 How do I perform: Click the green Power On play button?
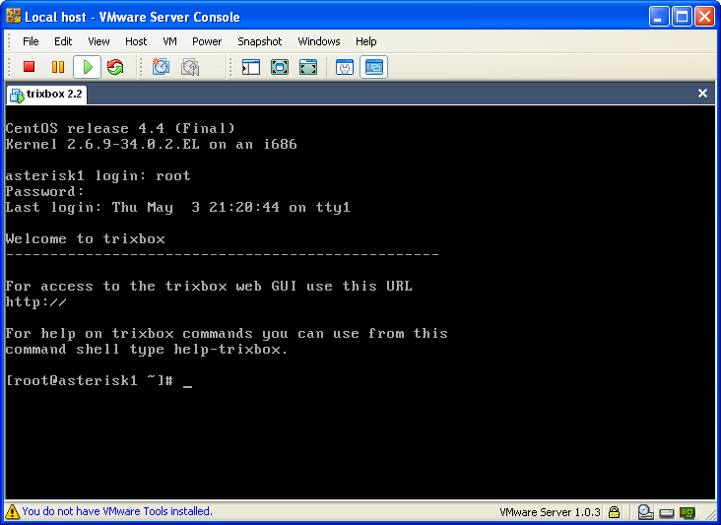(87, 67)
